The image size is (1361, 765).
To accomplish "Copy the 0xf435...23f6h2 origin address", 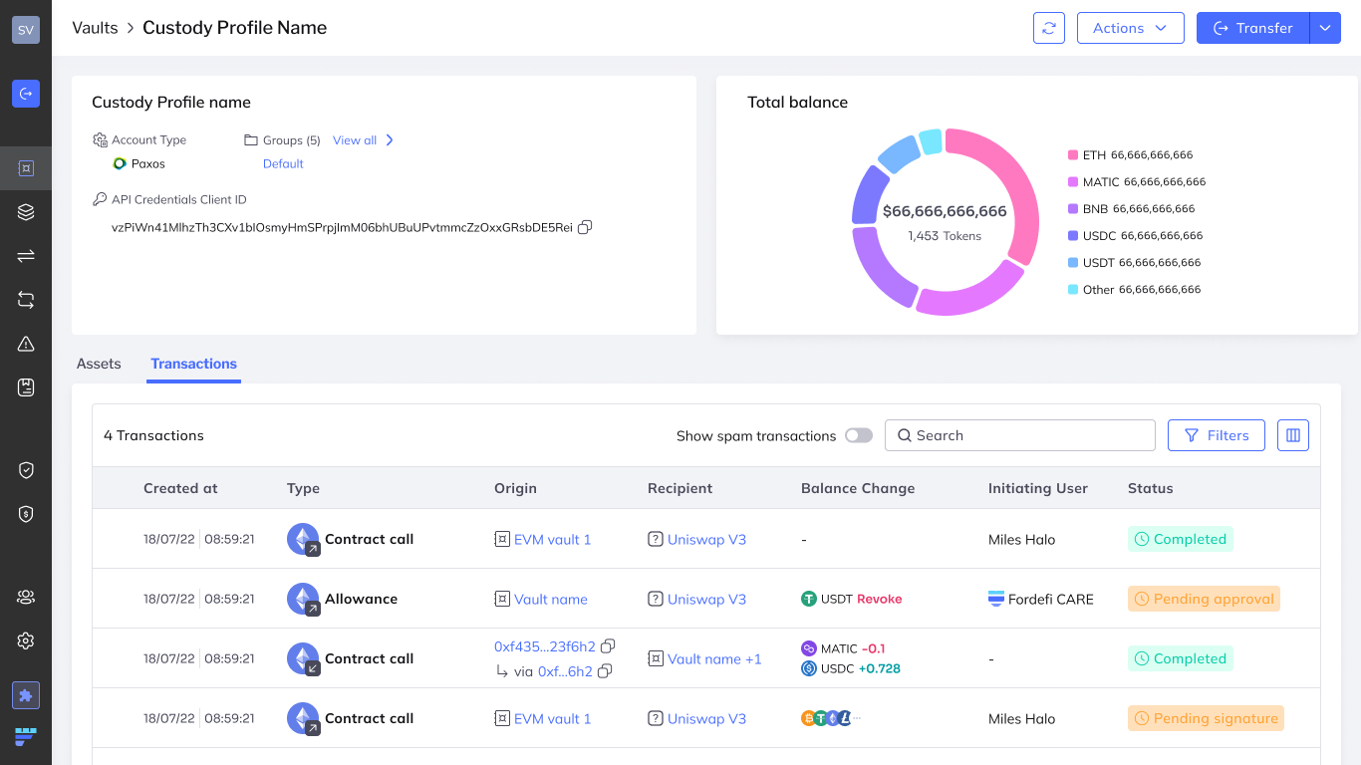I will coord(608,646).
